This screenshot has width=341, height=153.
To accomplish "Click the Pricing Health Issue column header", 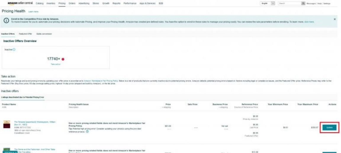I will (79, 104).
